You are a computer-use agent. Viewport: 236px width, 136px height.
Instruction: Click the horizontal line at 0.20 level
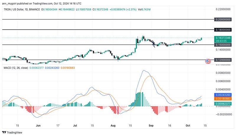[x=108, y=20]
